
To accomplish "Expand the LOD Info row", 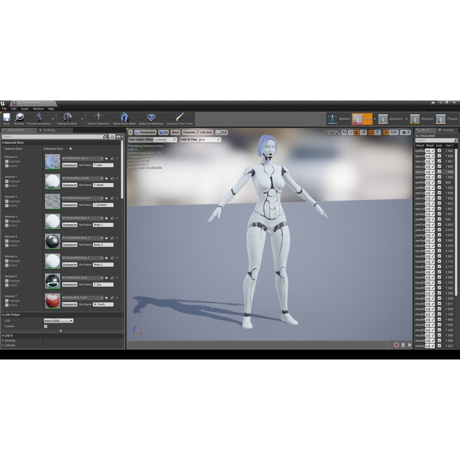I will pyautogui.click(x=3, y=345).
